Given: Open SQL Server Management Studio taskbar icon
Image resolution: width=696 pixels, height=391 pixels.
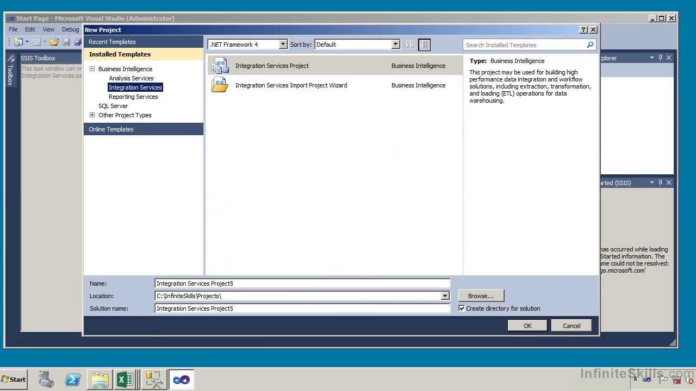Looking at the screenshot, I should (154, 380).
